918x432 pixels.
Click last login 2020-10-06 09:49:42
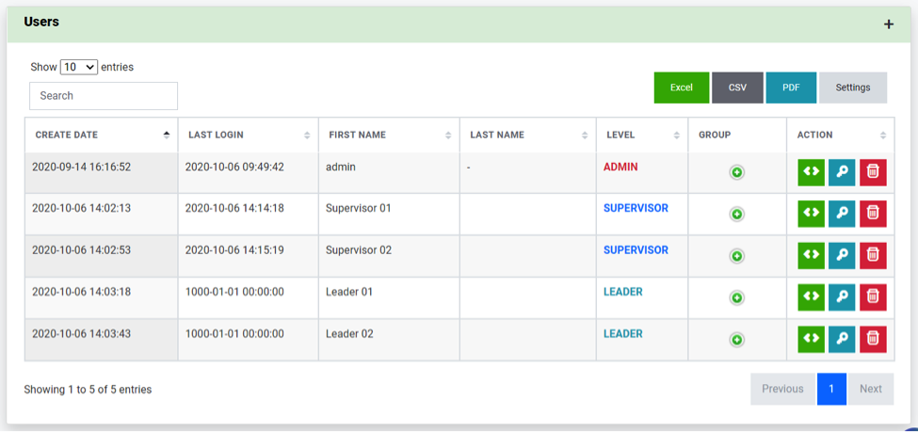[234, 167]
